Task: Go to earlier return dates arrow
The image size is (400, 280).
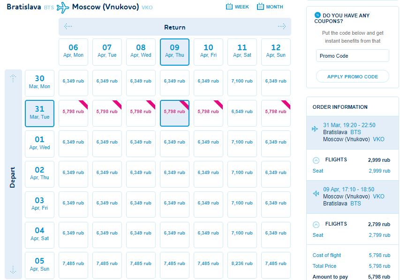Action: [x=68, y=26]
